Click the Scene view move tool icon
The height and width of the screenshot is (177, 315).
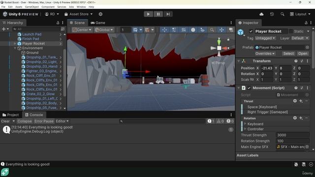[164, 29]
